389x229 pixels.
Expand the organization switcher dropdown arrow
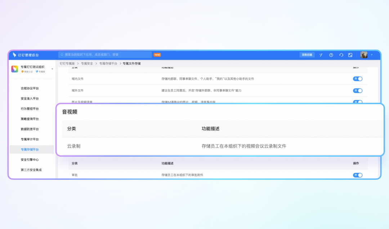click(52, 69)
